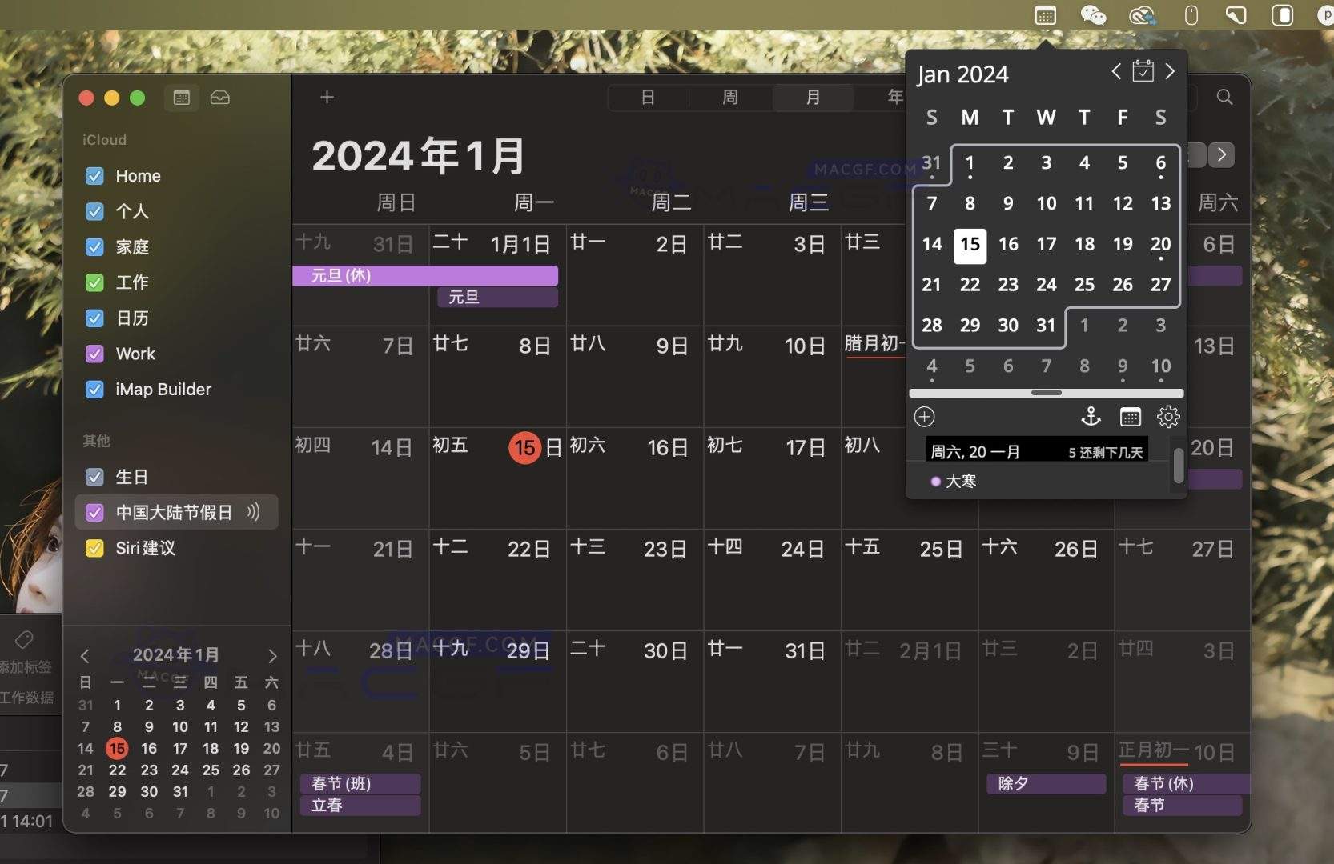The width and height of the screenshot is (1334, 864).
Task: Open WeChat from the macOS menu bar
Action: coord(1092,15)
